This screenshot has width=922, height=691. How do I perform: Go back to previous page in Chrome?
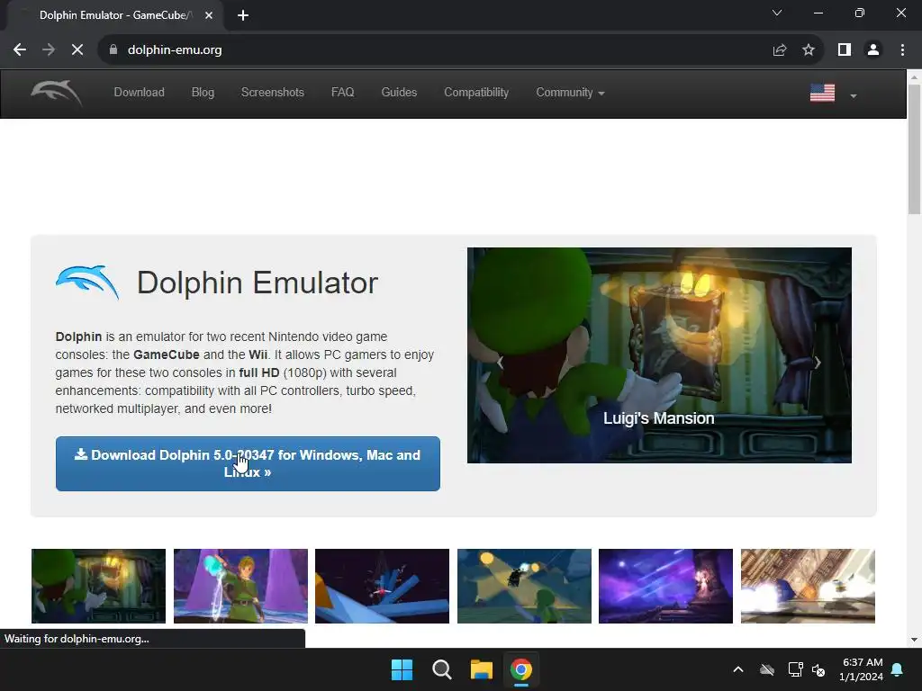[20, 50]
